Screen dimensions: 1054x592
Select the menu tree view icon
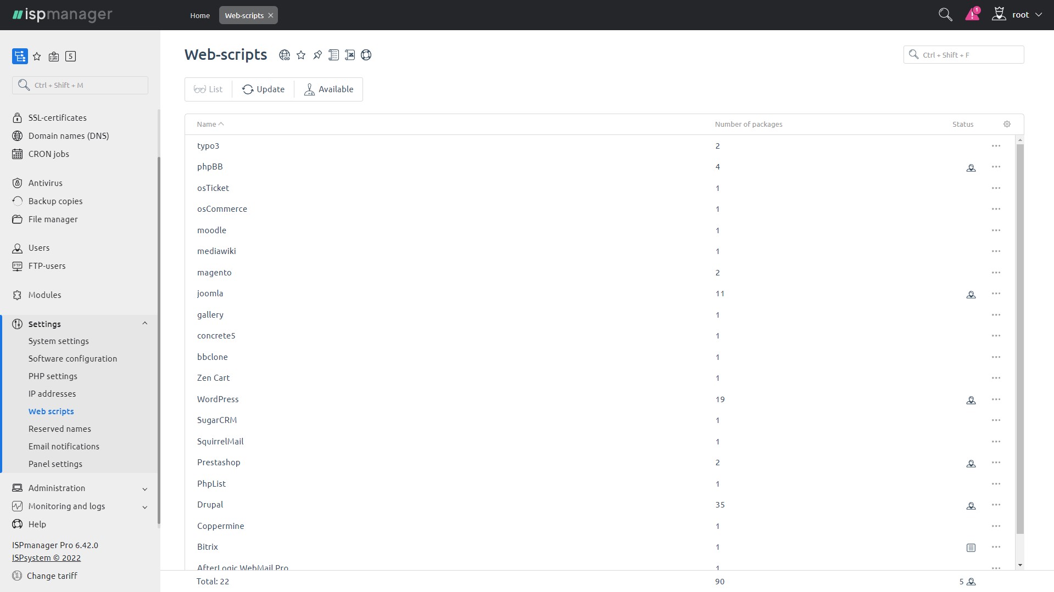pos(20,56)
